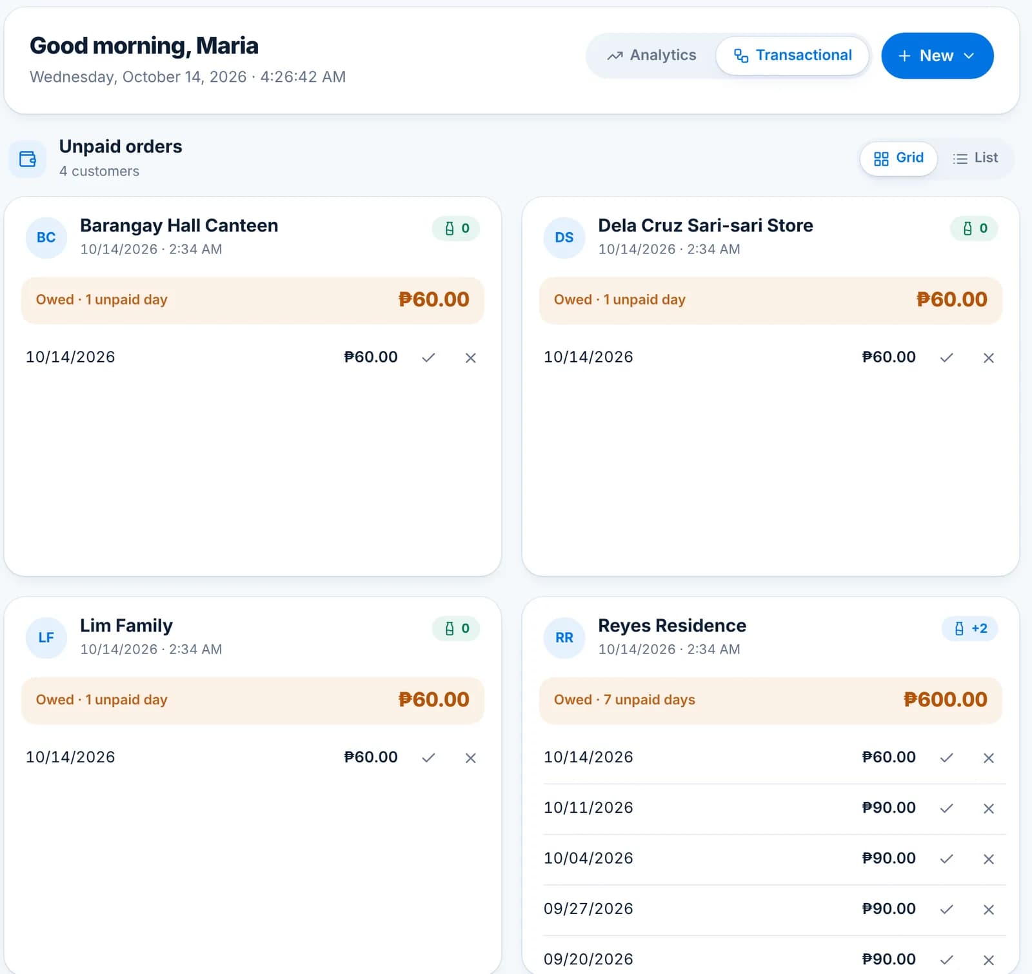The width and height of the screenshot is (1032, 974).
Task: Open the RR customer avatar
Action: 564,637
